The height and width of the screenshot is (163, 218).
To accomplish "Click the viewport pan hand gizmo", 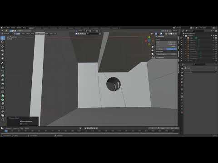I will click(x=153, y=50).
